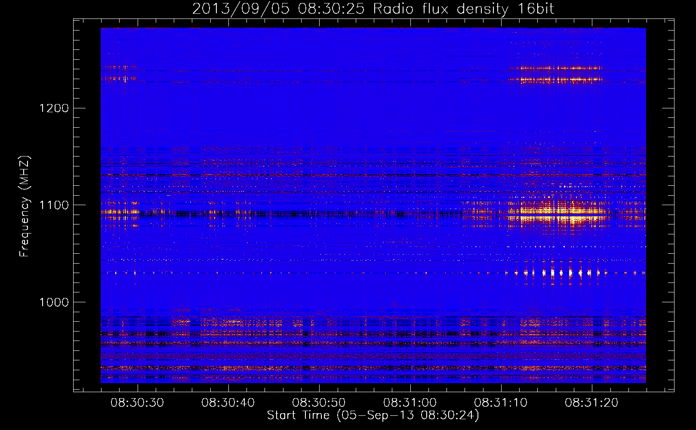Click the 1200 frequency tick label
Image resolution: width=696 pixels, height=430 pixels.
pyautogui.click(x=54, y=108)
